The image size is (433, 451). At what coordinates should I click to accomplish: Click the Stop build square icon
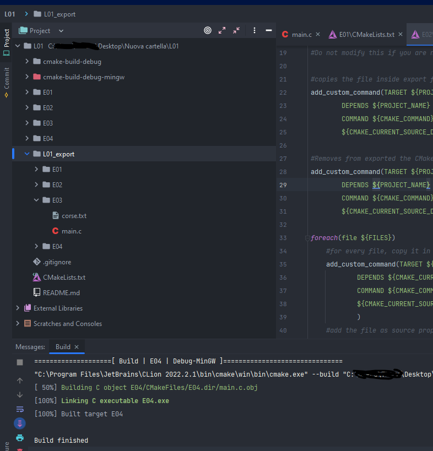20,362
